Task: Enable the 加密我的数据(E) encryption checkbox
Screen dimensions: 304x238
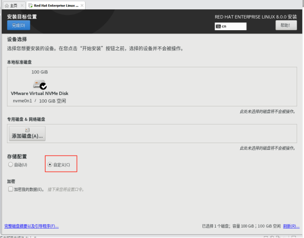Action: coord(10,189)
